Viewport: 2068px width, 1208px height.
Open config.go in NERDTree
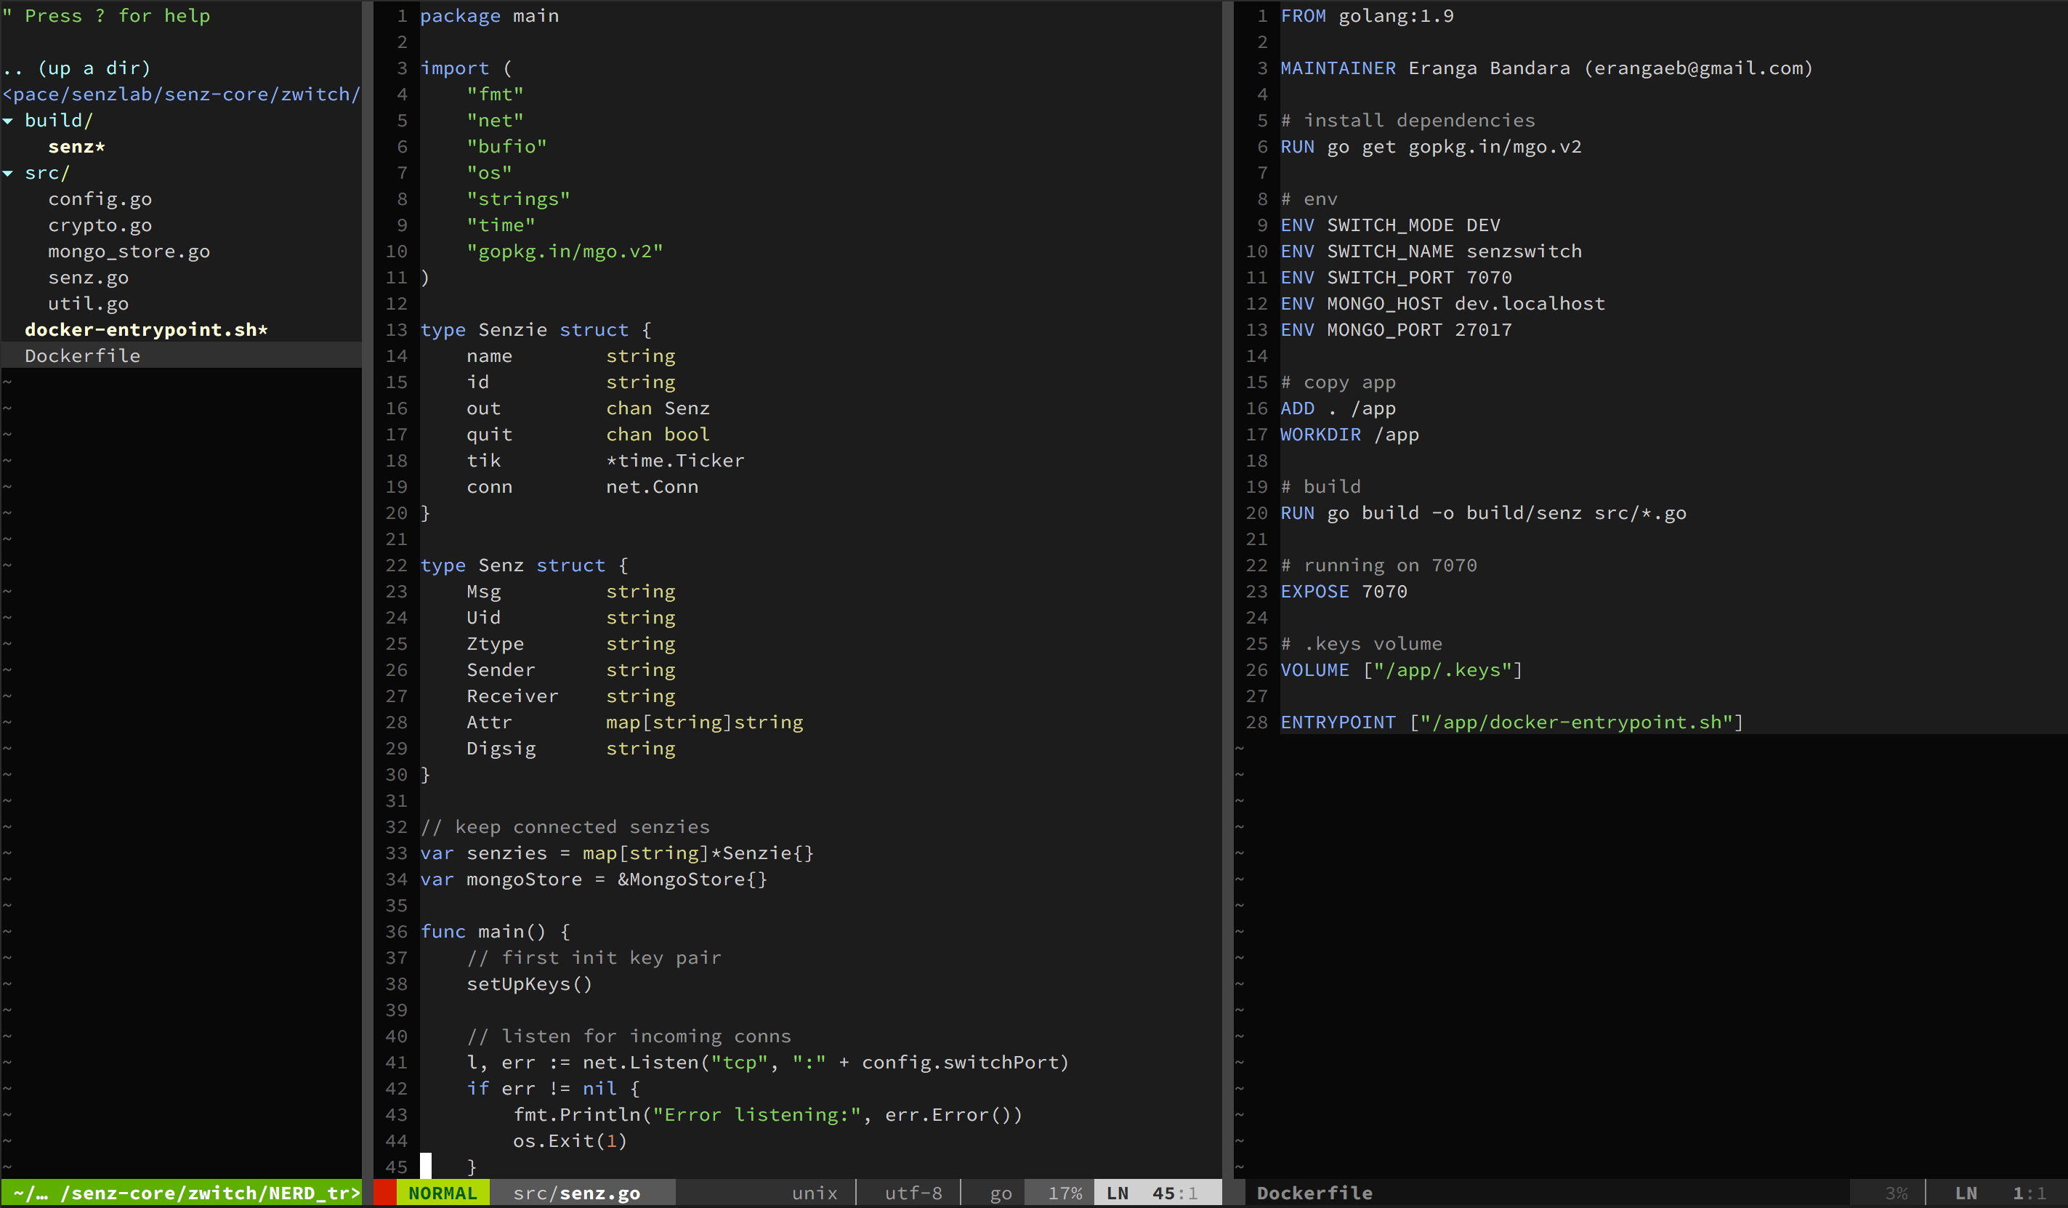click(99, 198)
